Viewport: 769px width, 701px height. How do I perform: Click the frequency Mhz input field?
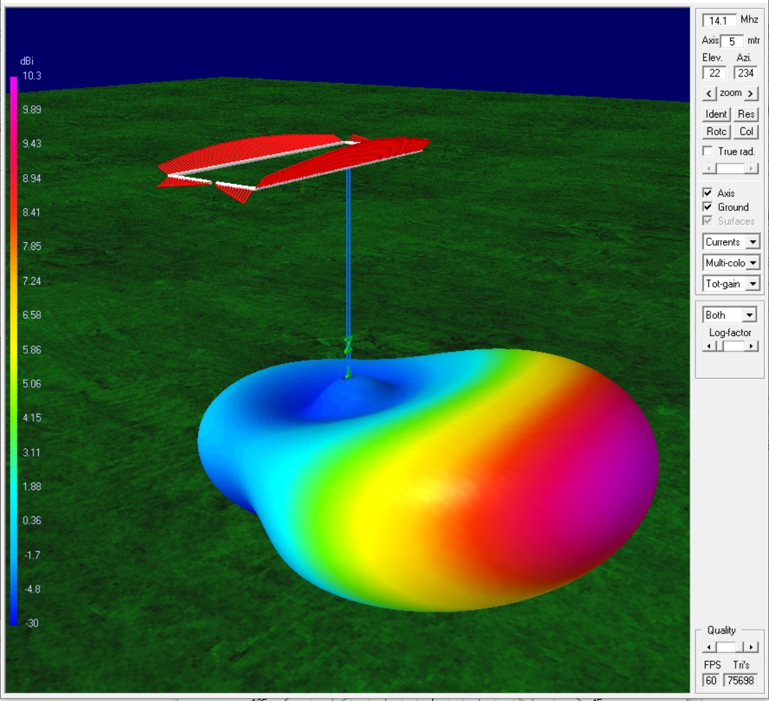pyautogui.click(x=719, y=20)
